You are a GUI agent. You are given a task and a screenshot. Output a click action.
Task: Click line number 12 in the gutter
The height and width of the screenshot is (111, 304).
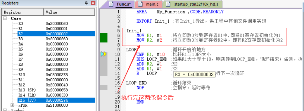point(118,64)
